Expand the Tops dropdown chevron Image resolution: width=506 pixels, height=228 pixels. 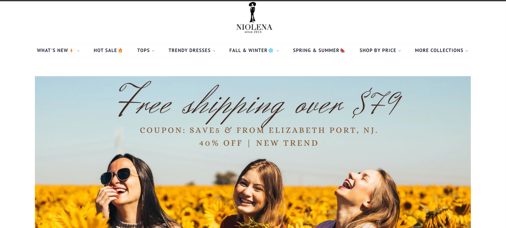click(153, 51)
